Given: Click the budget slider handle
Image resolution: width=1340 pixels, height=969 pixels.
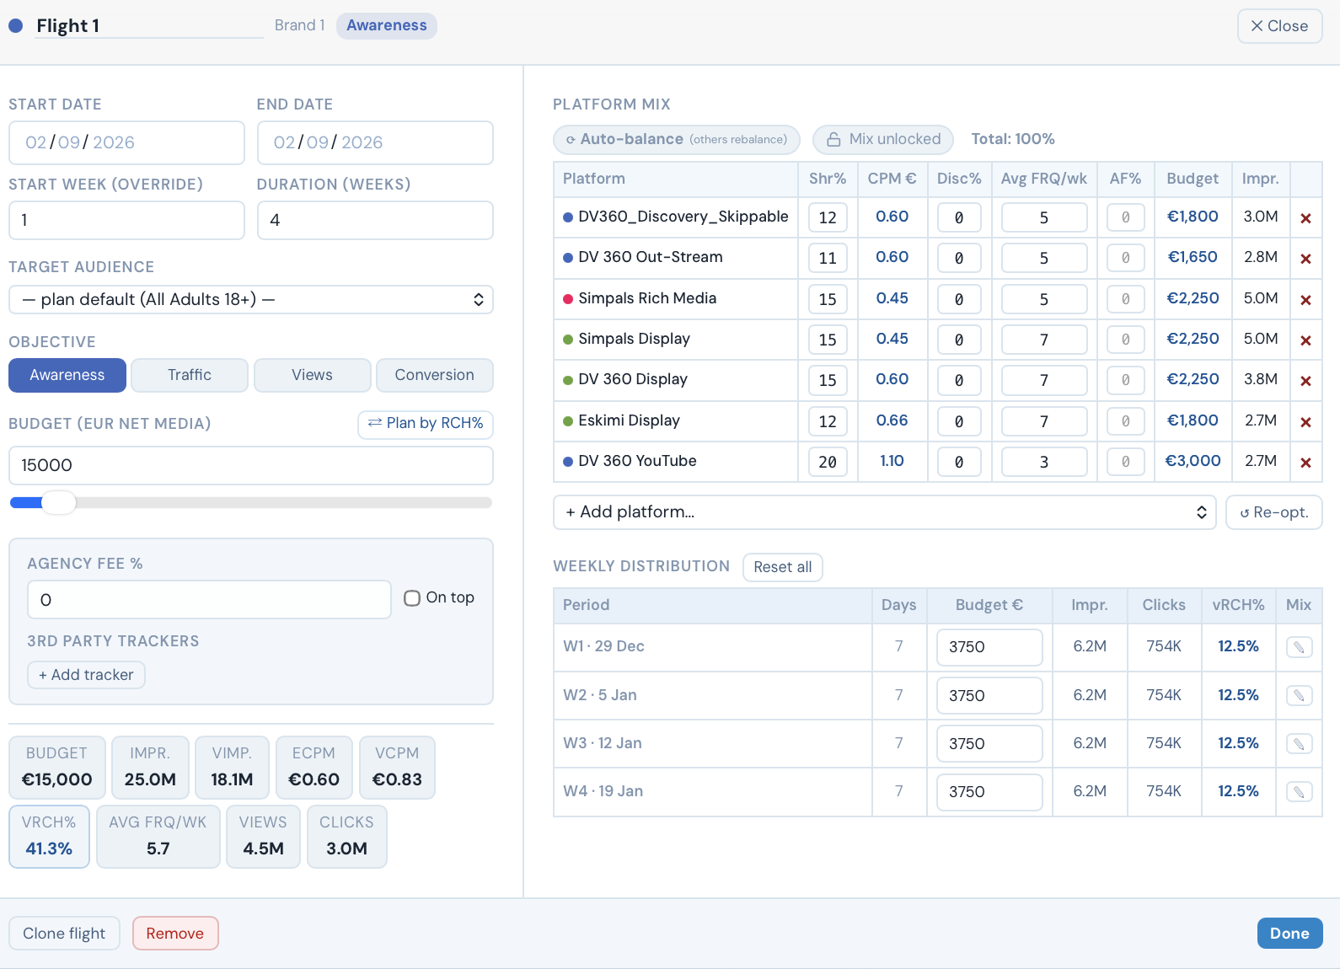Looking at the screenshot, I should (58, 503).
